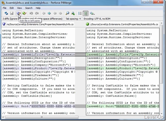Open the File menu
The width and height of the screenshot is (166, 121).
pos(5,8)
